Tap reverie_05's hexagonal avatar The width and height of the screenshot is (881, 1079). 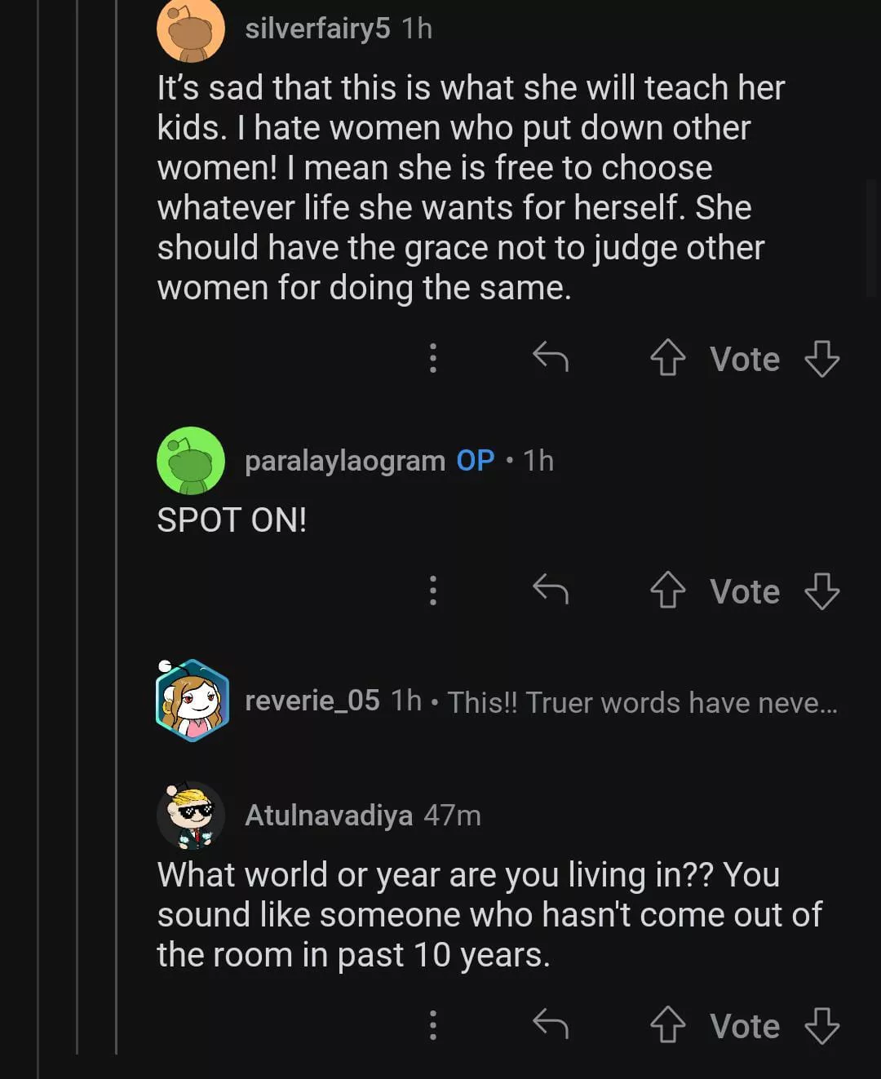pos(192,701)
